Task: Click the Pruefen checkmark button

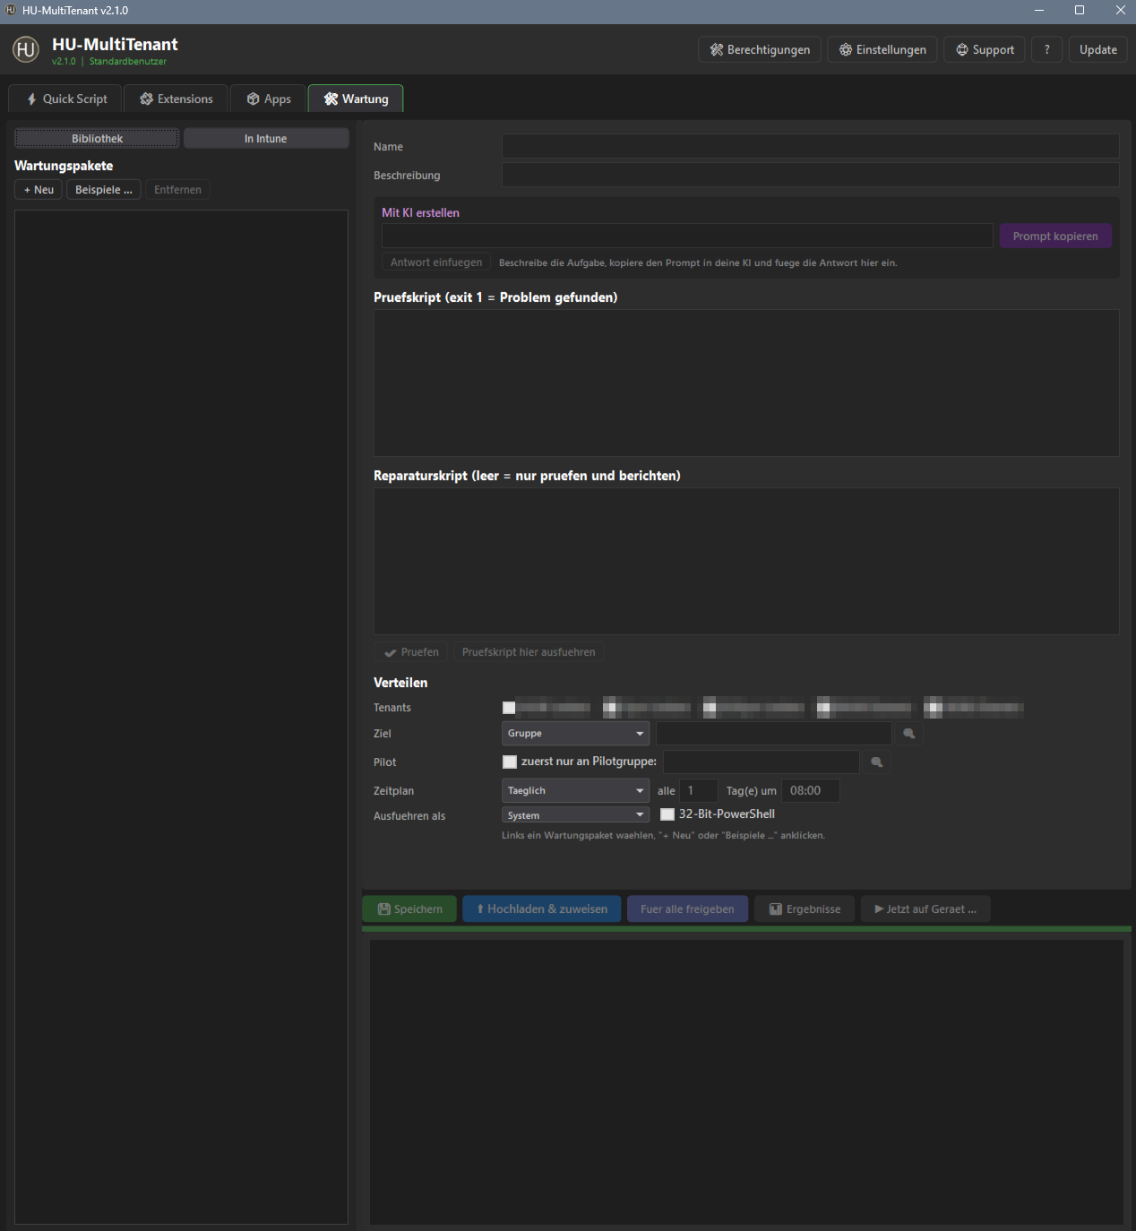Action: 411,652
